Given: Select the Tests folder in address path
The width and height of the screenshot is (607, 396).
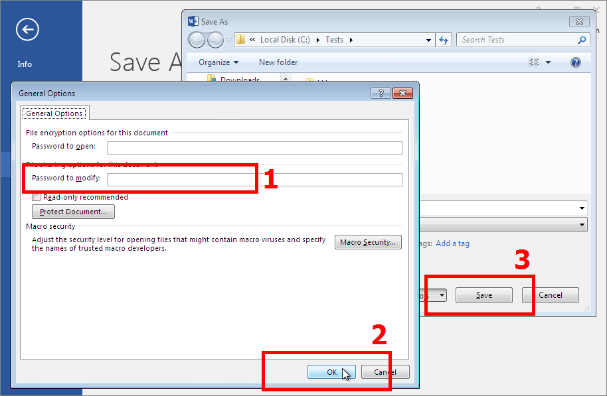Looking at the screenshot, I should (334, 40).
